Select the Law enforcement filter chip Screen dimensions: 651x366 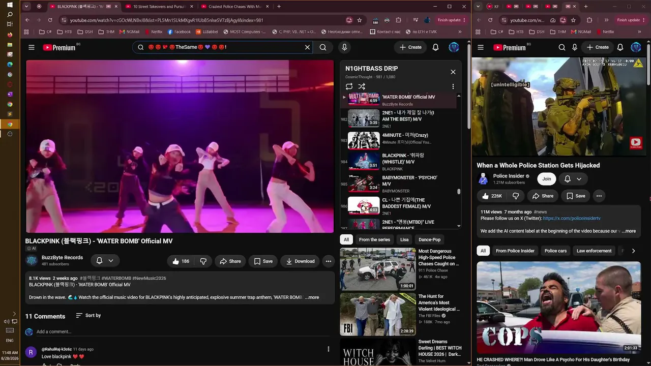pyautogui.click(x=594, y=251)
